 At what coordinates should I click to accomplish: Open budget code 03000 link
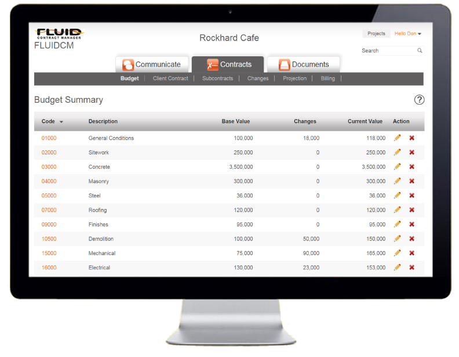coord(49,167)
